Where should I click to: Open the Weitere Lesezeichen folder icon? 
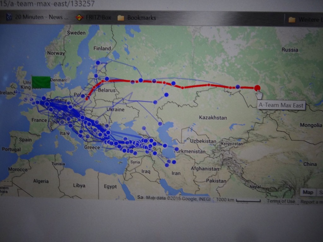292,20
